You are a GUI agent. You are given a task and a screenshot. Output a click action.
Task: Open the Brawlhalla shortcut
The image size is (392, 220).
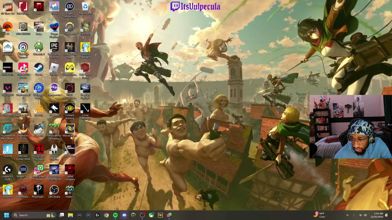[85, 29]
